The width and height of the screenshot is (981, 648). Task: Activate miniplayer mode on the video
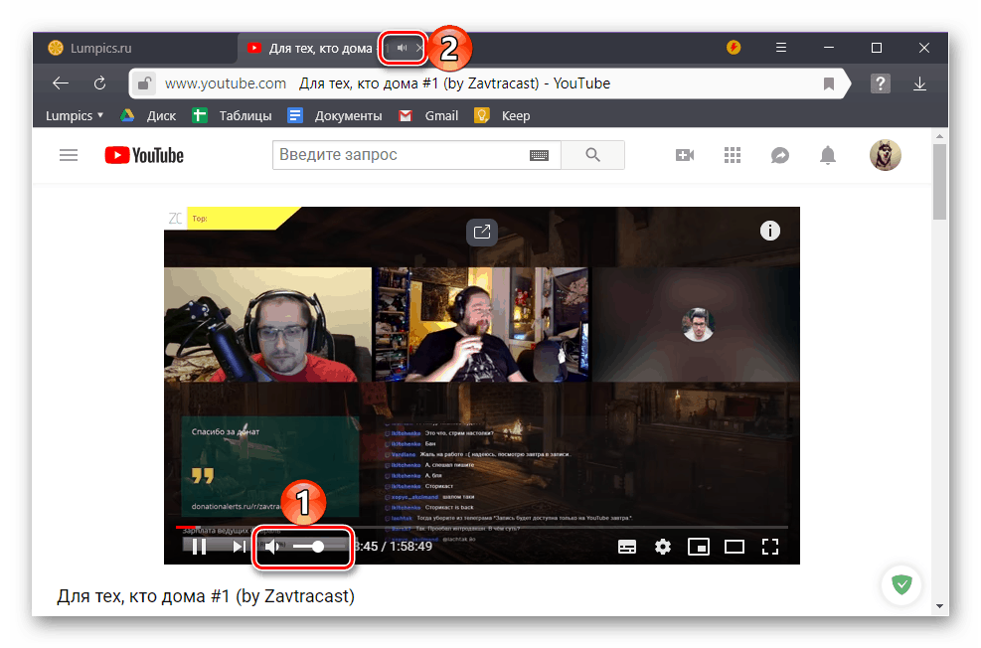pyautogui.click(x=699, y=546)
